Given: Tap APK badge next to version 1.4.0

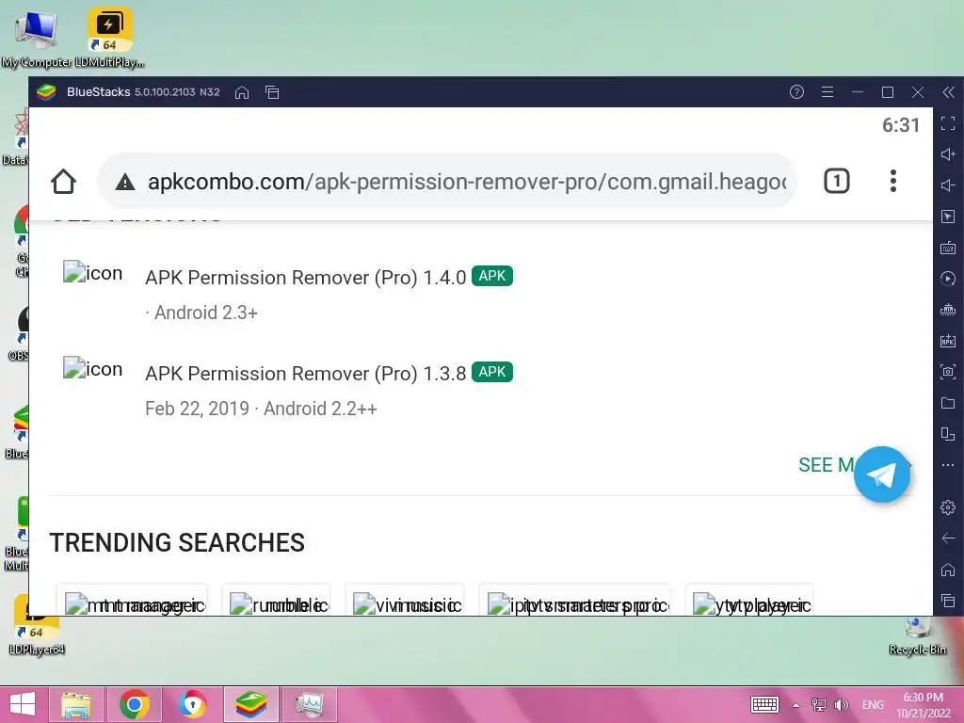Looking at the screenshot, I should pos(491,276).
